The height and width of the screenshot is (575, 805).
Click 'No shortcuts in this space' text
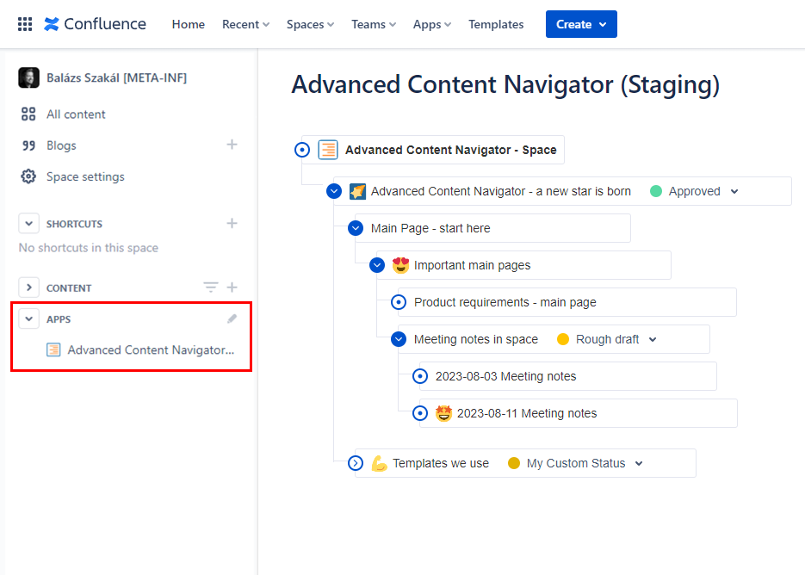[89, 248]
